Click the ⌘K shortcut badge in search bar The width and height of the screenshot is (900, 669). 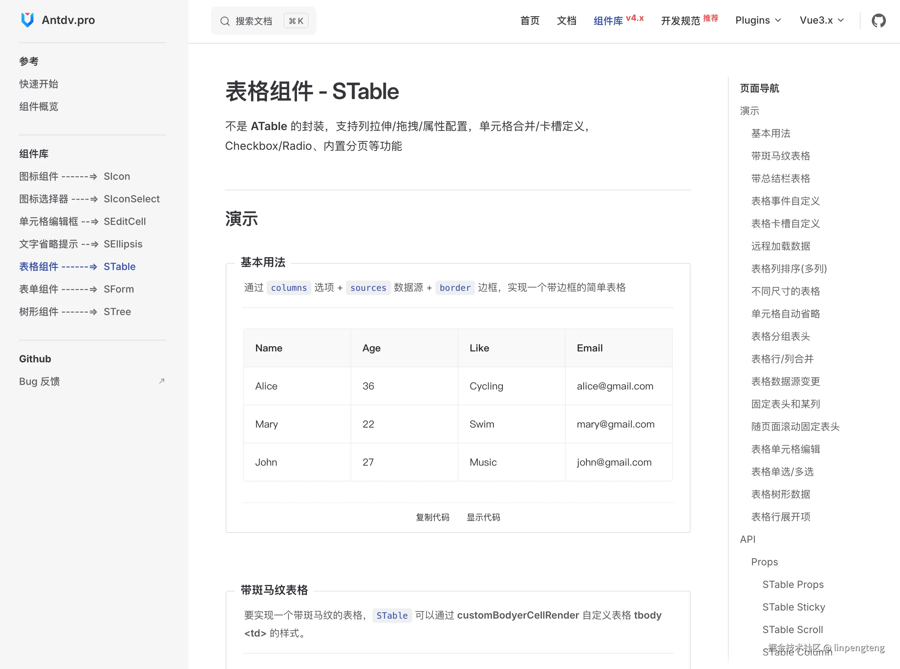[x=296, y=21]
